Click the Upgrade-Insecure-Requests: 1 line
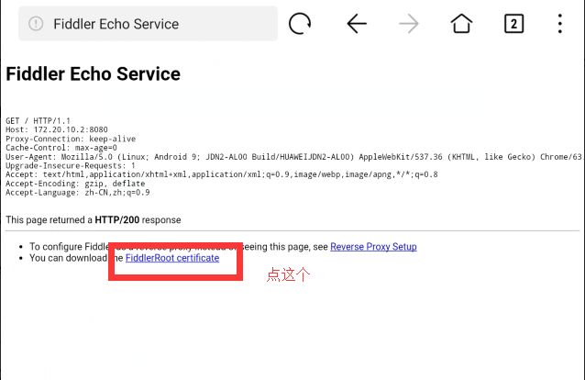 coord(70,165)
